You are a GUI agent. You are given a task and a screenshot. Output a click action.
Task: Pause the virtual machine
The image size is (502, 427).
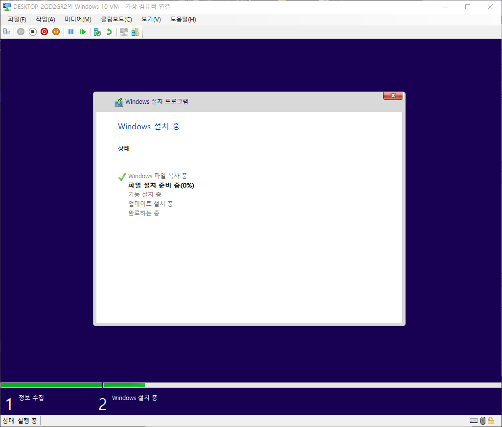coord(71,32)
